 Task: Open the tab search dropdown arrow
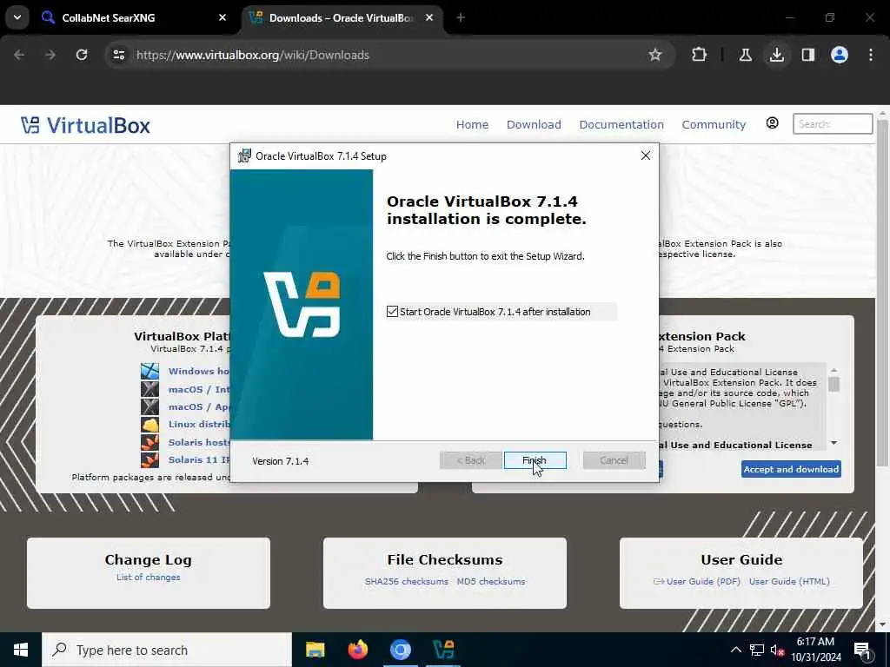tap(17, 17)
